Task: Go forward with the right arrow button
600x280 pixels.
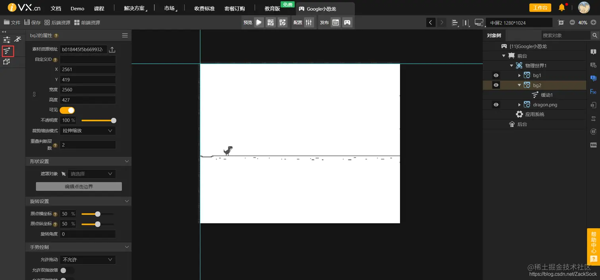Action: pos(442,23)
